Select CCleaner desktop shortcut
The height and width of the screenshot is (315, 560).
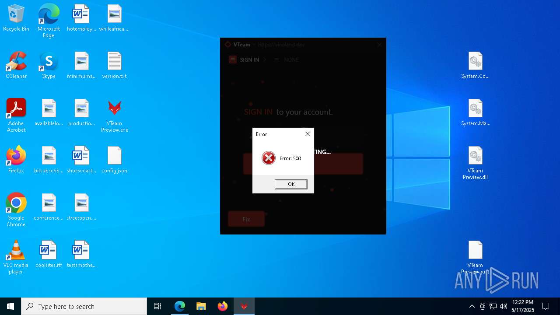click(16, 66)
